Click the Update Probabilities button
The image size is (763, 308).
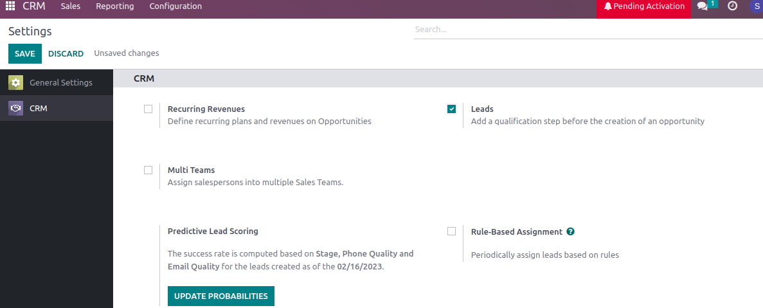[220, 296]
